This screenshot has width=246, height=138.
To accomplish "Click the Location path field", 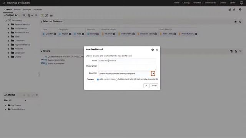I will click(125, 74).
